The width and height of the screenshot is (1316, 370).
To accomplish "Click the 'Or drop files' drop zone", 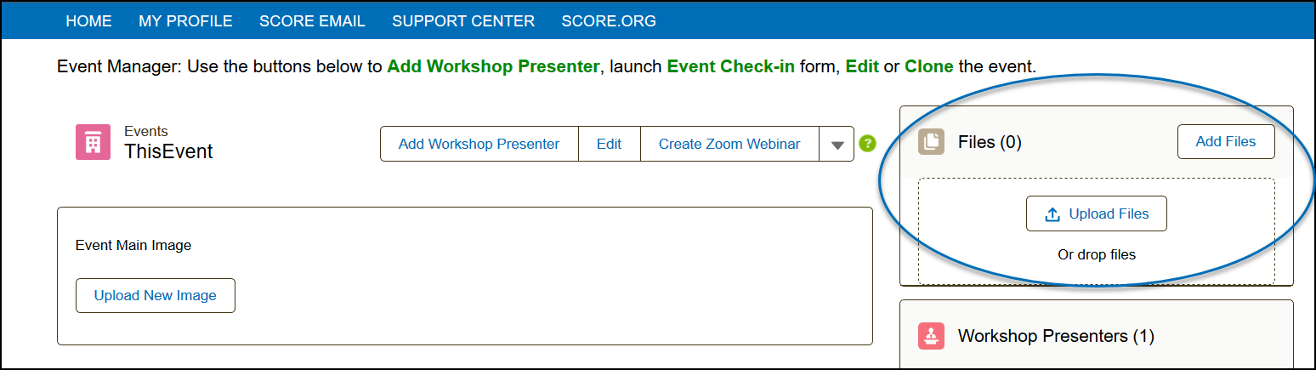I will (1096, 254).
